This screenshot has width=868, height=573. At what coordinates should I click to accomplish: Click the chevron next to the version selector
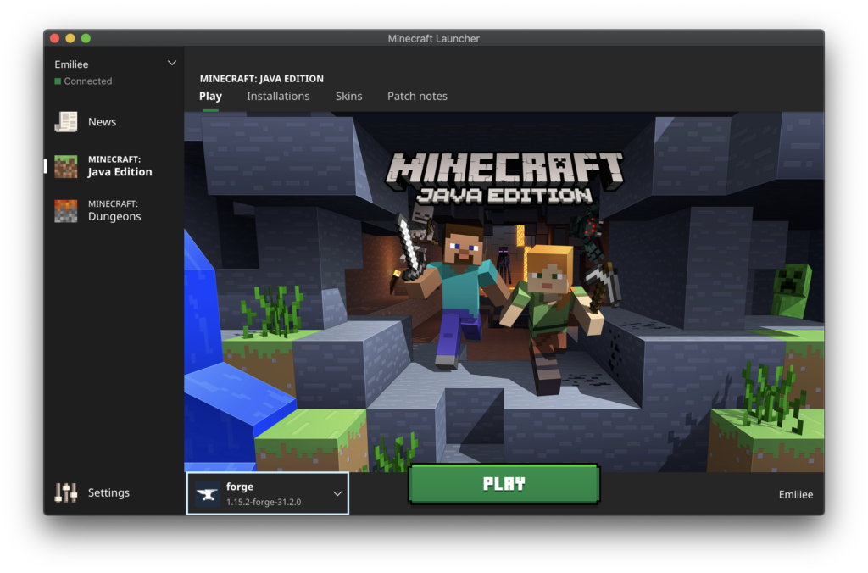[339, 492]
